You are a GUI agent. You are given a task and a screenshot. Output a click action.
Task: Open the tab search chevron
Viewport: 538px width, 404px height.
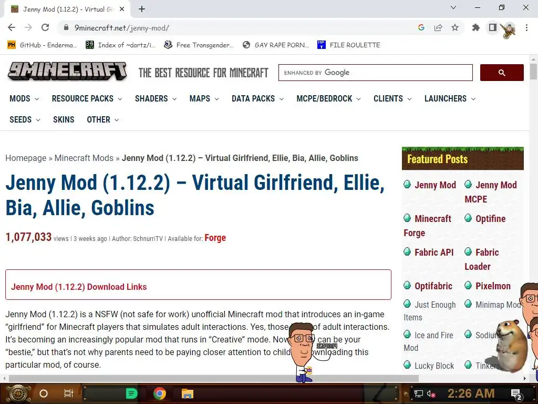pos(453,7)
